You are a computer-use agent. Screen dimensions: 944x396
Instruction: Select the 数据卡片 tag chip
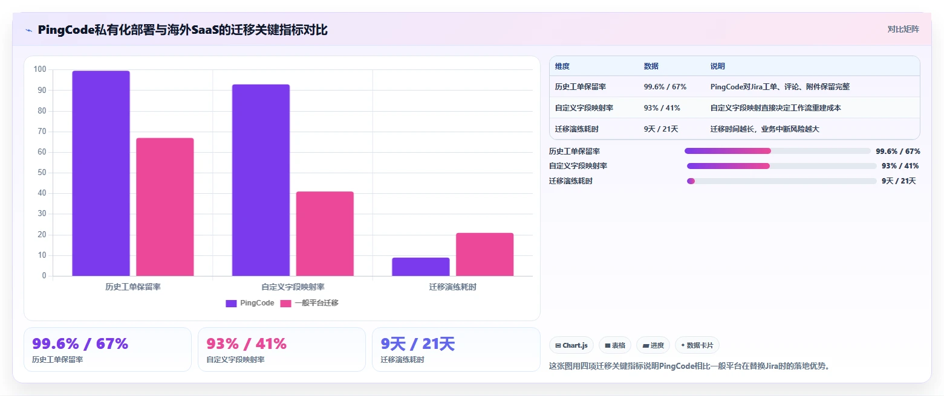[x=697, y=345]
